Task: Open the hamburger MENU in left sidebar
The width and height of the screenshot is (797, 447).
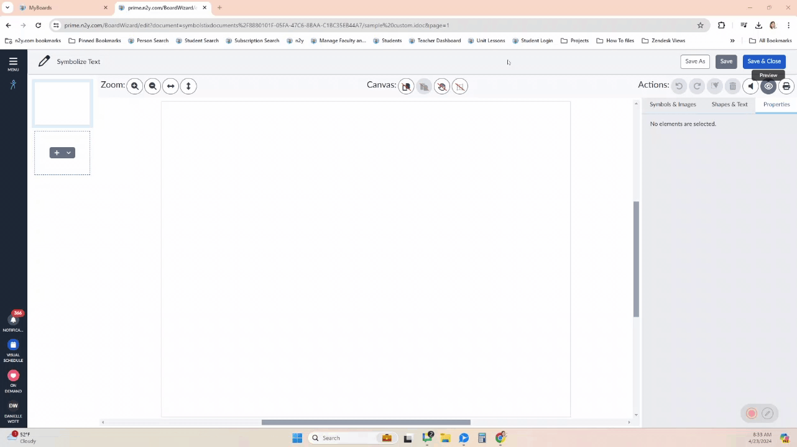Action: pyautogui.click(x=13, y=64)
